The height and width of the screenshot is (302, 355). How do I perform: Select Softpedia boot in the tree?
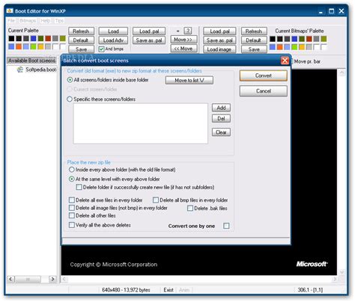click(x=41, y=70)
